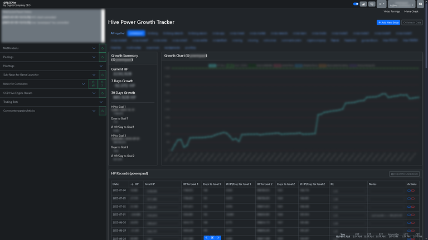Delete the 2025-07-02 record
The height and width of the screenshot is (240, 428).
[413, 207]
